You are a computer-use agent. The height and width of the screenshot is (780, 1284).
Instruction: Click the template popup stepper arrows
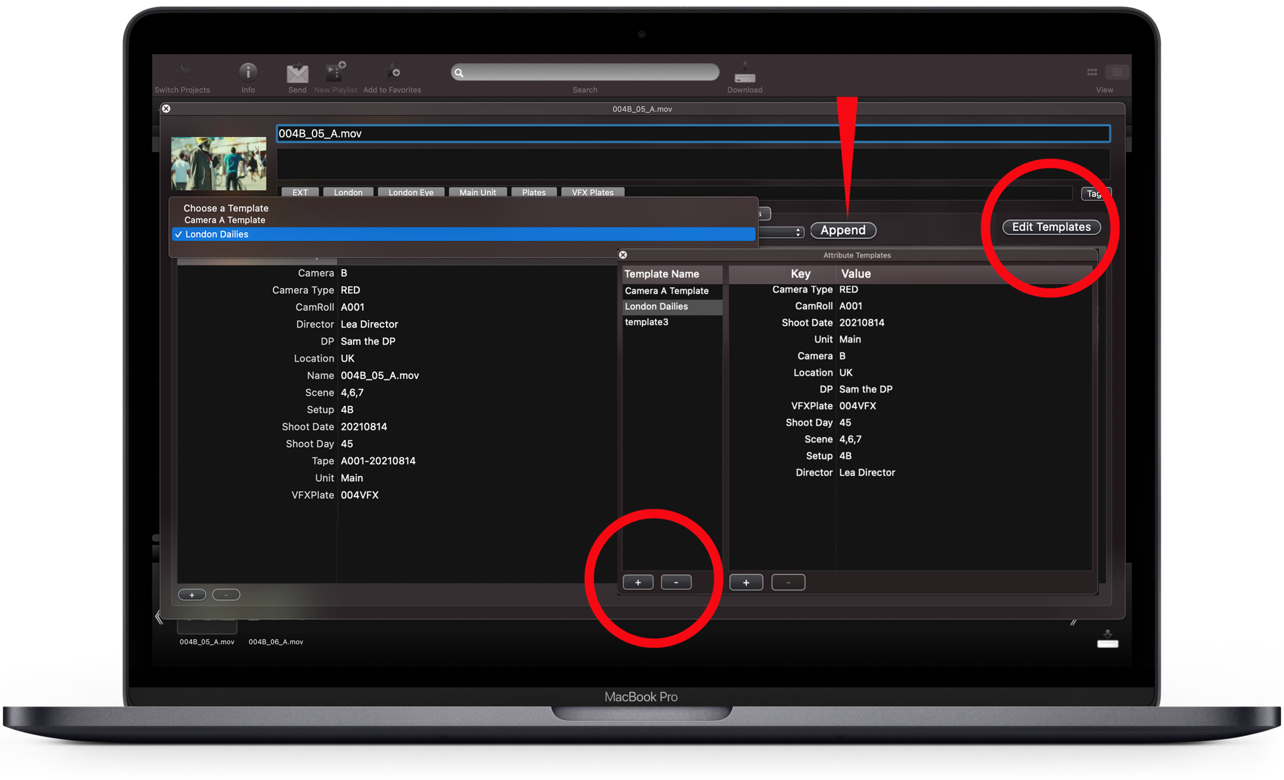tap(797, 232)
